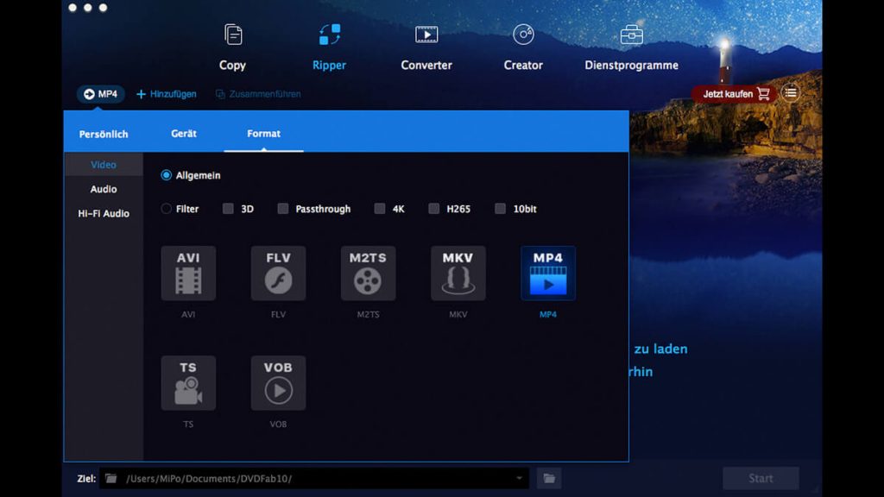Click Zusammenführen merge button

(x=258, y=94)
